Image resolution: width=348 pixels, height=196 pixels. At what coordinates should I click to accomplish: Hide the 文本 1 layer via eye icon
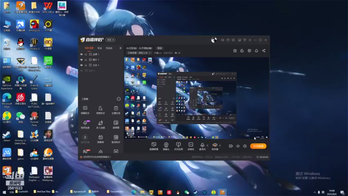81,65
